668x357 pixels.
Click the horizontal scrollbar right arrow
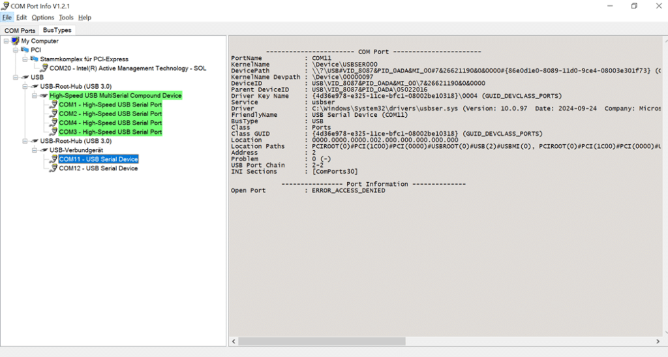pyautogui.click(x=658, y=341)
